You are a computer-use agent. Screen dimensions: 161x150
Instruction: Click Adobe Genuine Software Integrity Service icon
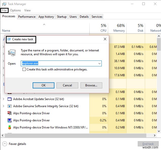(10, 106)
